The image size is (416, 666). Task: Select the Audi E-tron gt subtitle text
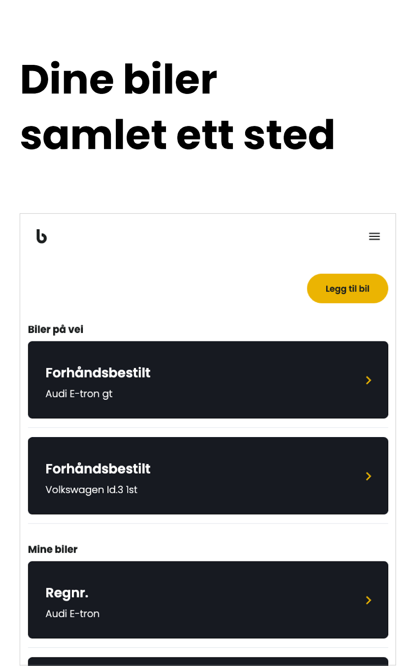(79, 394)
